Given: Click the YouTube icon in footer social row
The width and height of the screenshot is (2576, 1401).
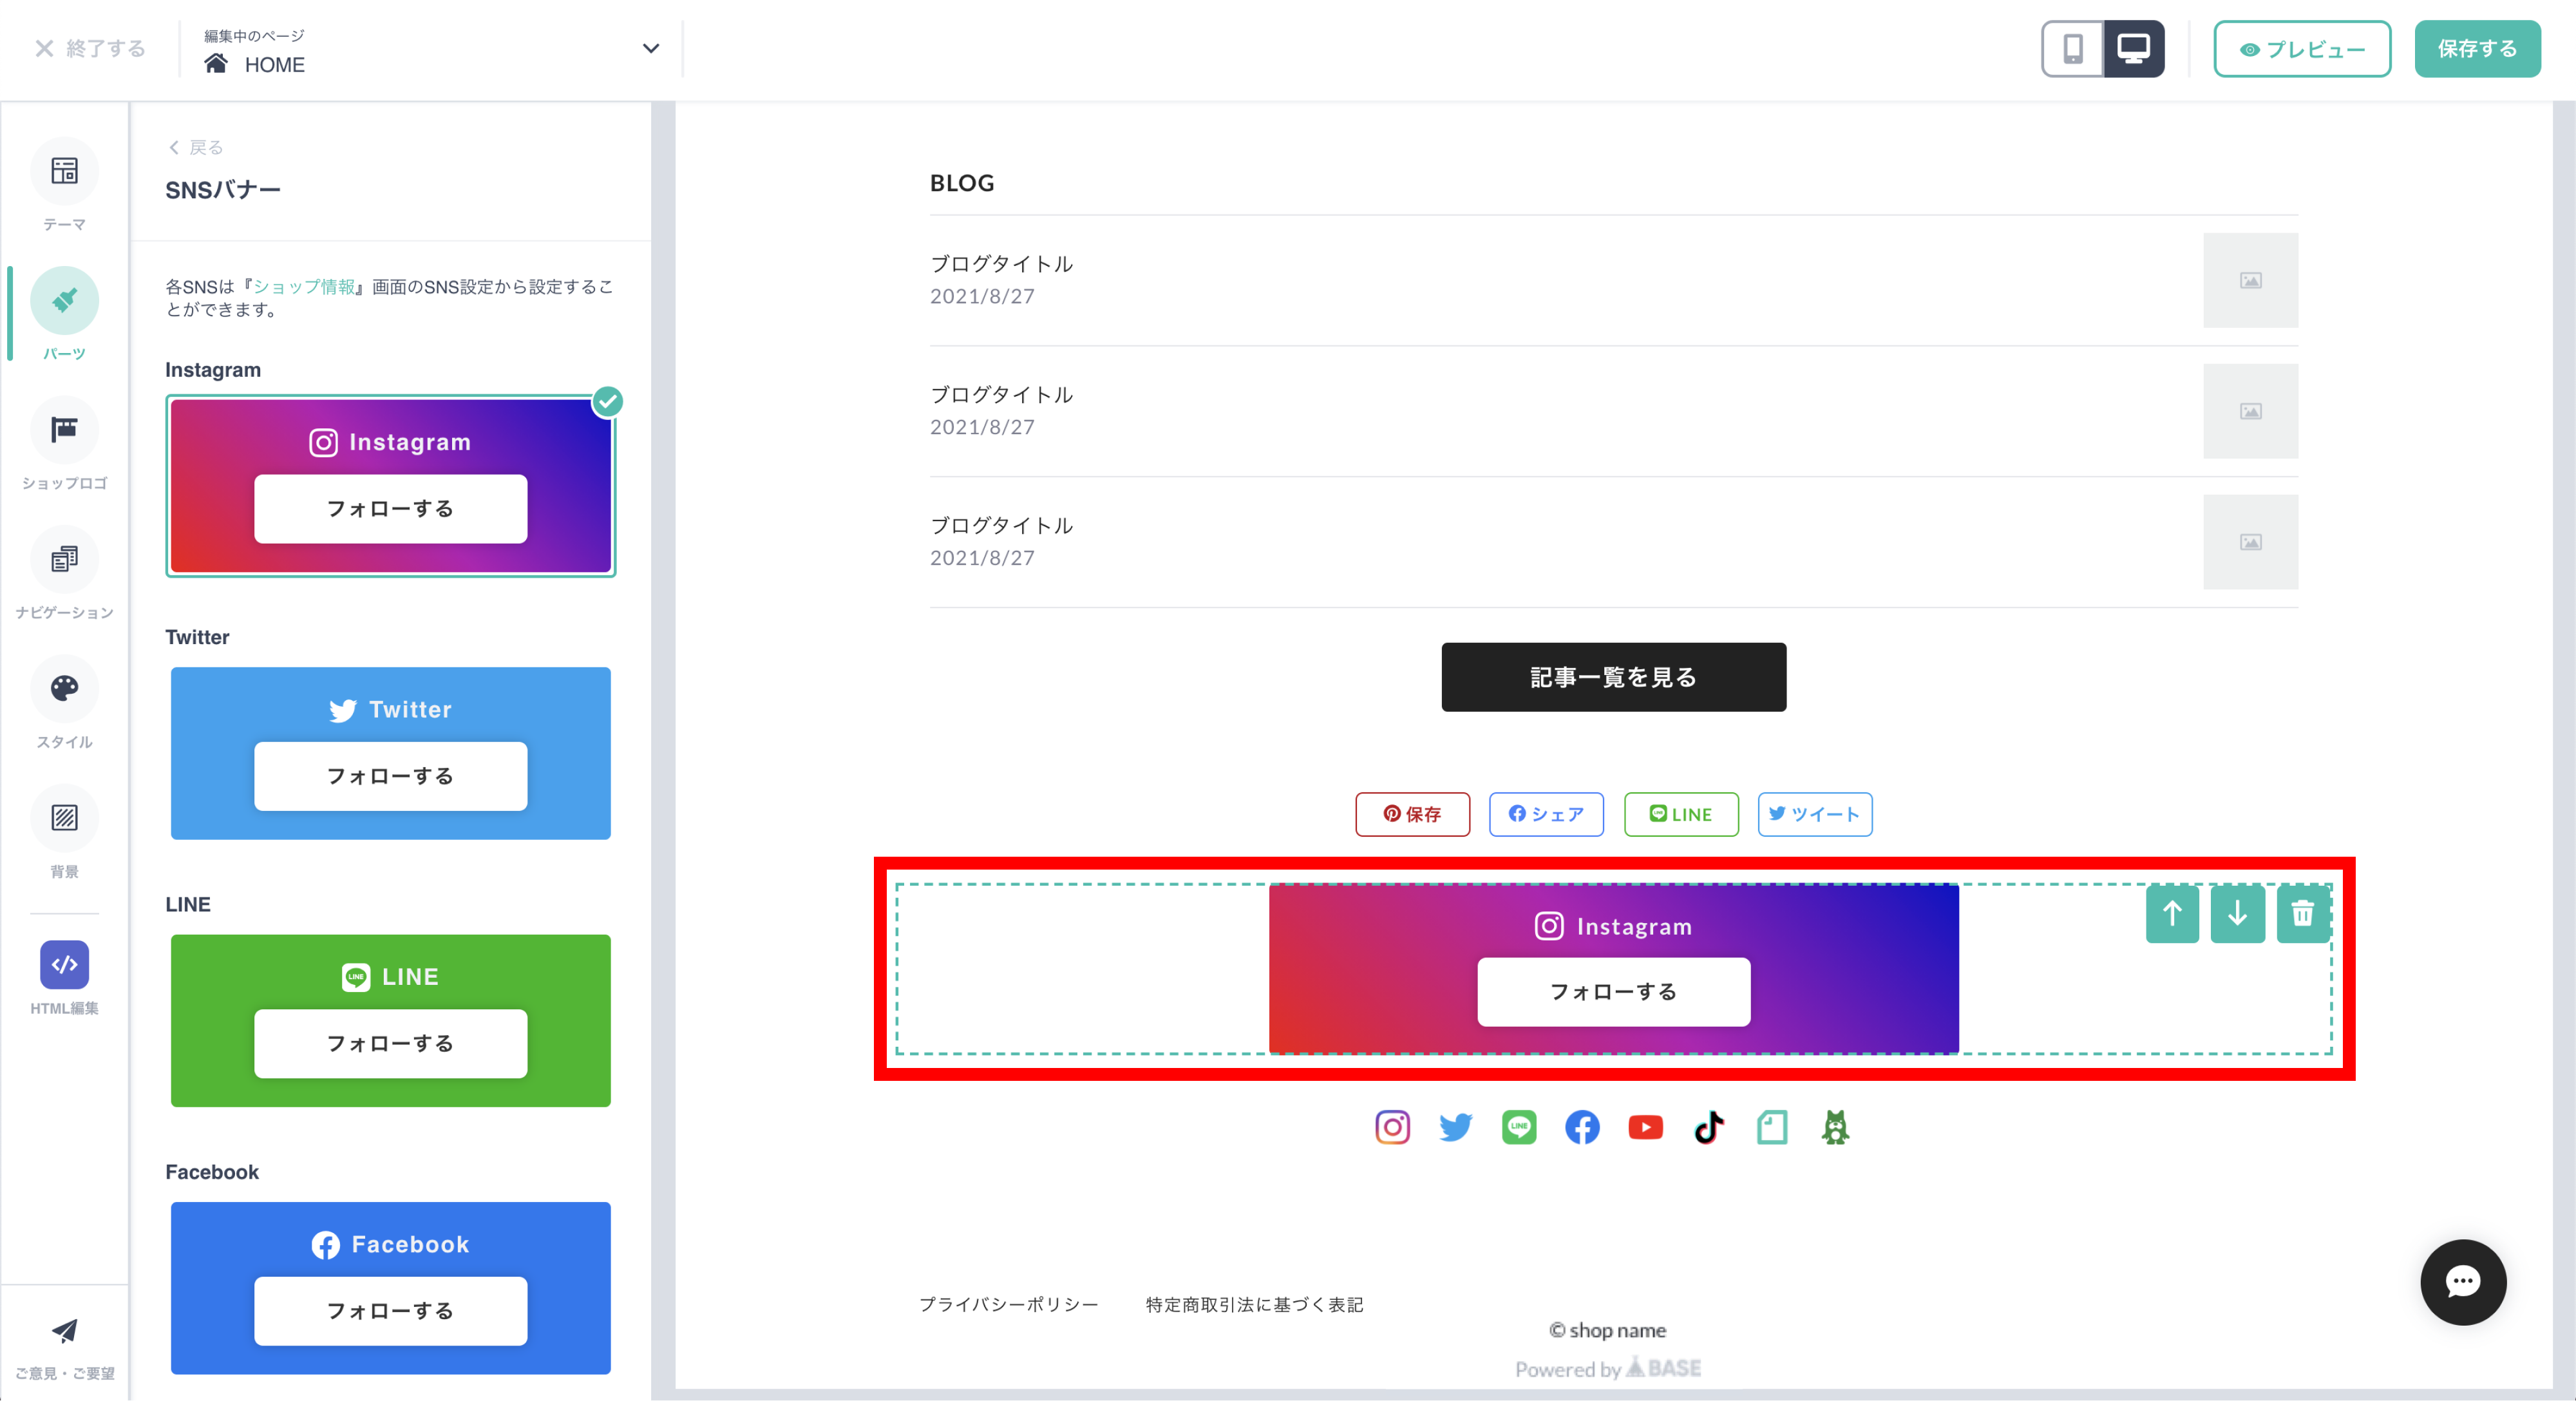Looking at the screenshot, I should tap(1645, 1127).
